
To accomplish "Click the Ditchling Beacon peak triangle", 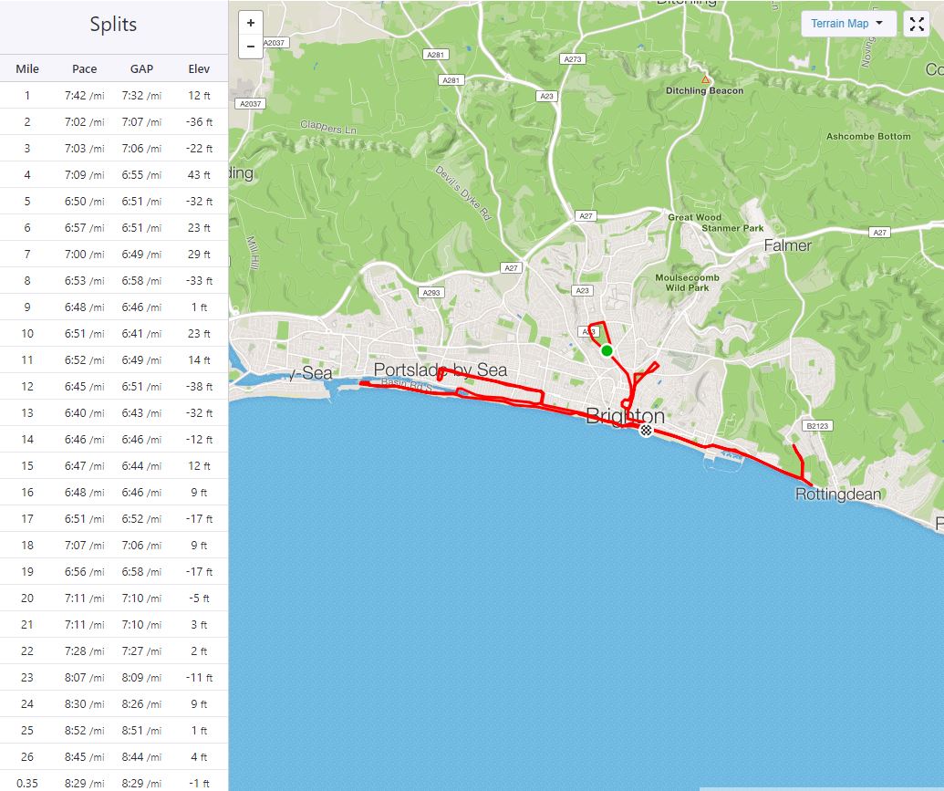I will click(x=705, y=79).
